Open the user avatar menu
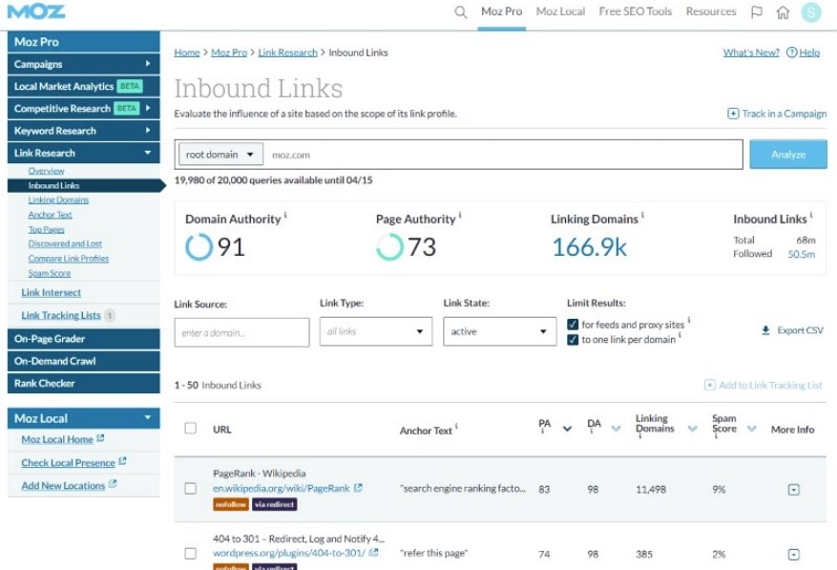Screen dimensions: 837x570 pos(811,11)
